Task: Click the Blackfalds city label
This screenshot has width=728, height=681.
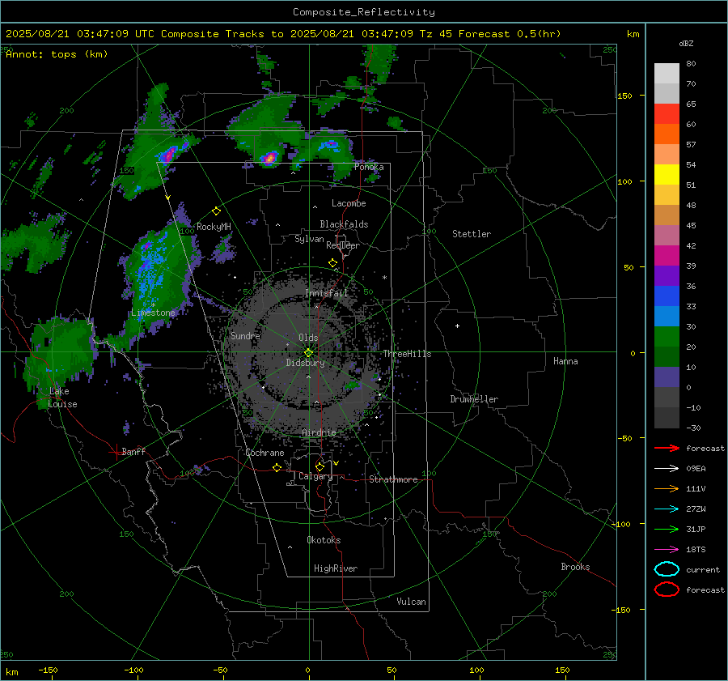Action: click(x=344, y=224)
